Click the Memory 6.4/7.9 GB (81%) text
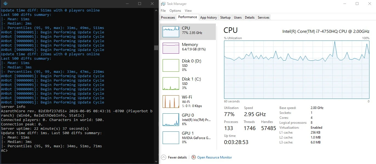 pyautogui.click(x=194, y=49)
